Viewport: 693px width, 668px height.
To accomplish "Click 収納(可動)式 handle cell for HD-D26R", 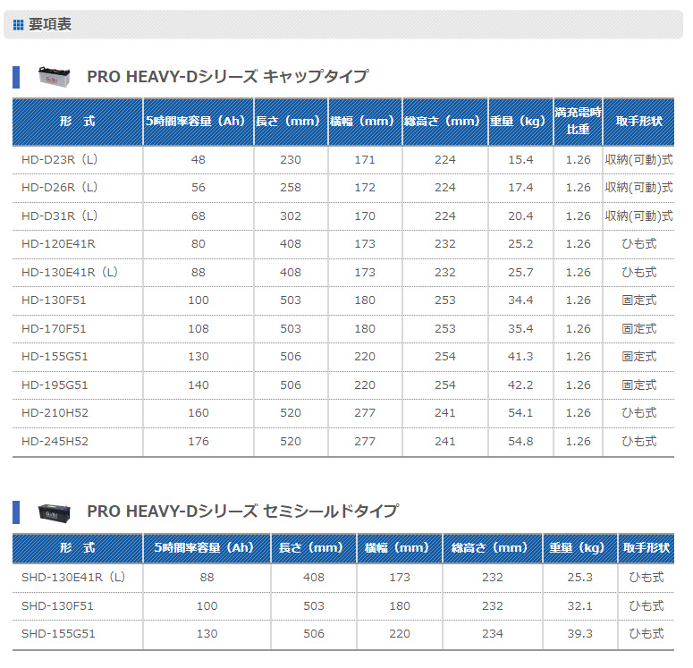I will pyautogui.click(x=638, y=188).
